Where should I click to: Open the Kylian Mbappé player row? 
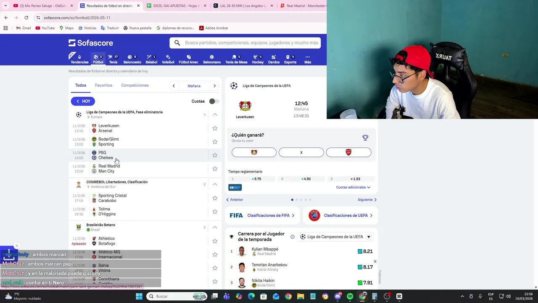point(301,252)
